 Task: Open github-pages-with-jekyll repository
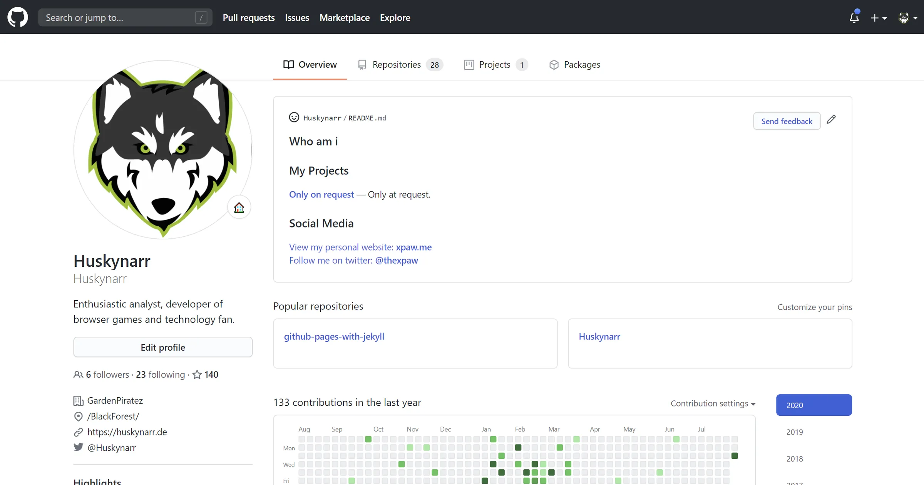pyautogui.click(x=334, y=336)
